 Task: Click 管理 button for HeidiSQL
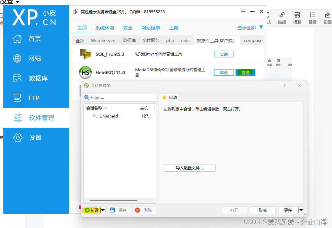point(245,72)
